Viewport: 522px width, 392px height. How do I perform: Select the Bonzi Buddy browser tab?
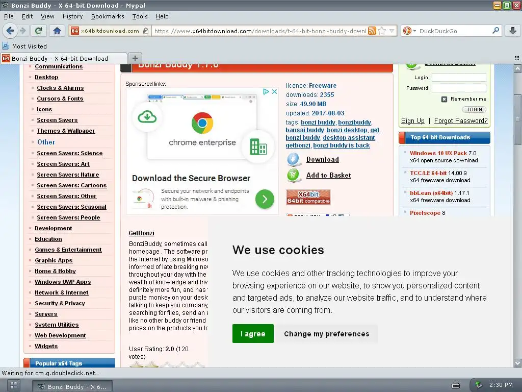click(64, 58)
